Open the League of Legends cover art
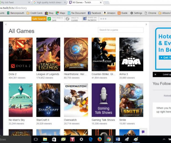The image size is (171, 143). pyautogui.click(x=48, y=54)
